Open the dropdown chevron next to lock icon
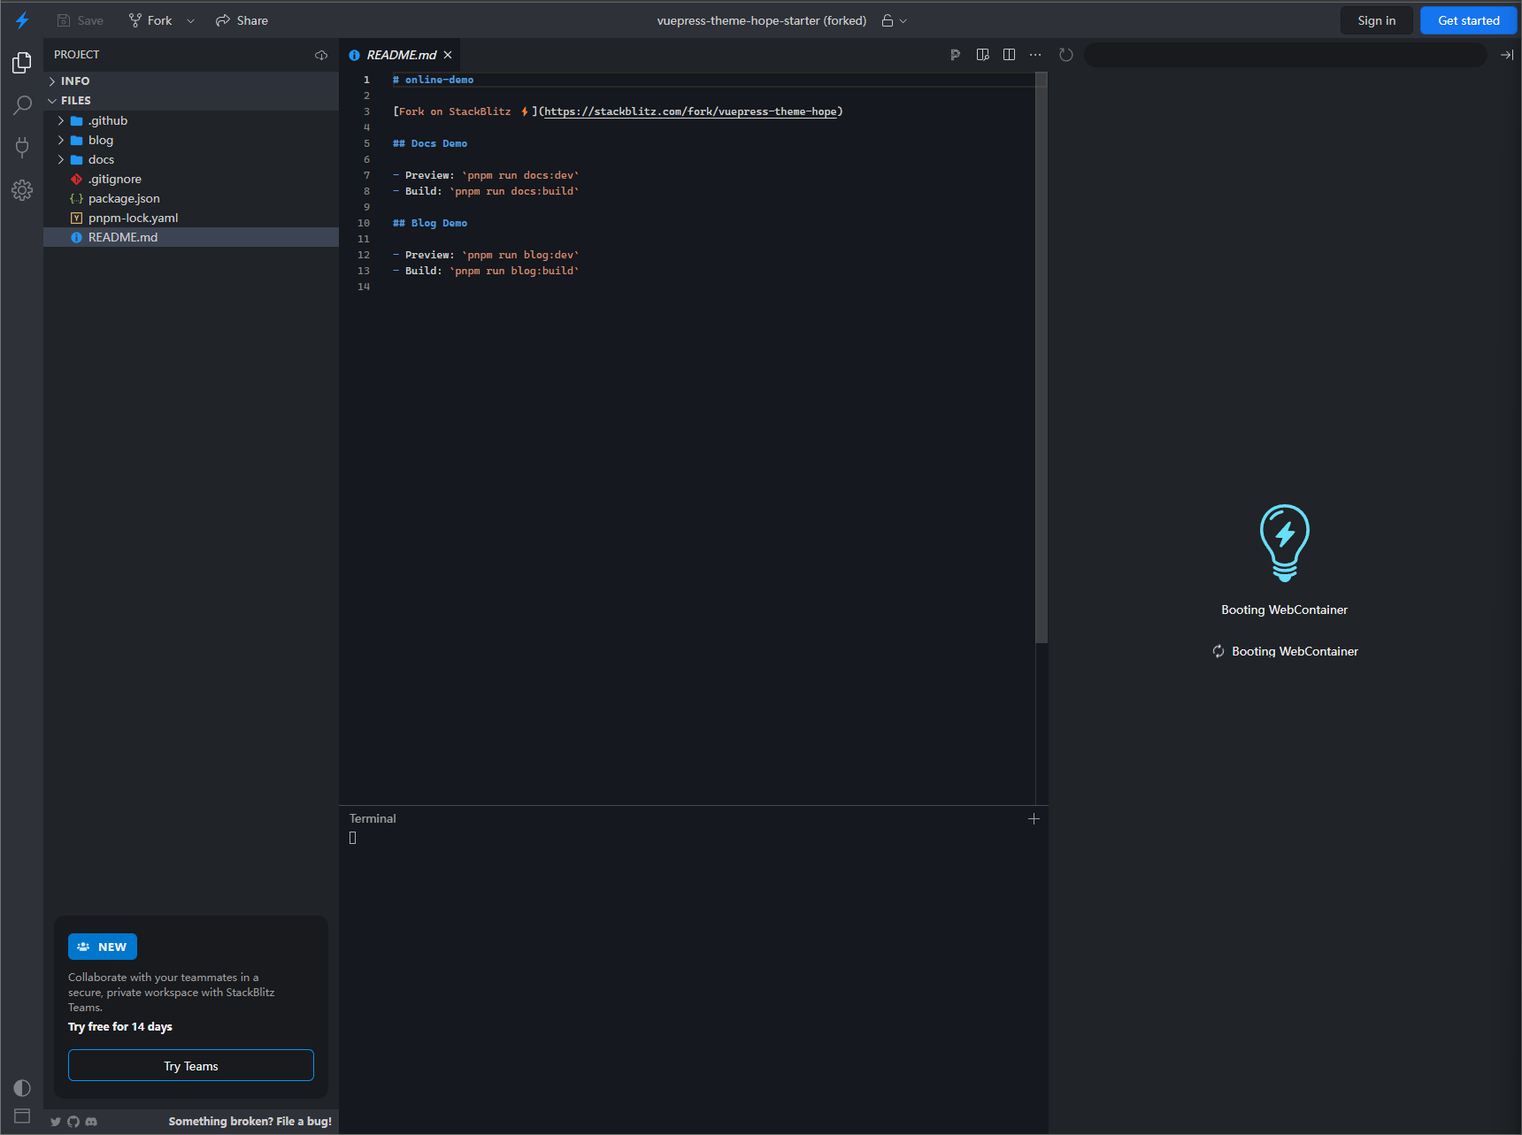 903,21
